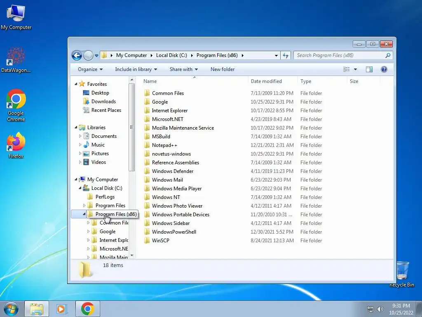Select Mozilla Maintenance Service folder
The width and height of the screenshot is (422, 317).
point(183,128)
